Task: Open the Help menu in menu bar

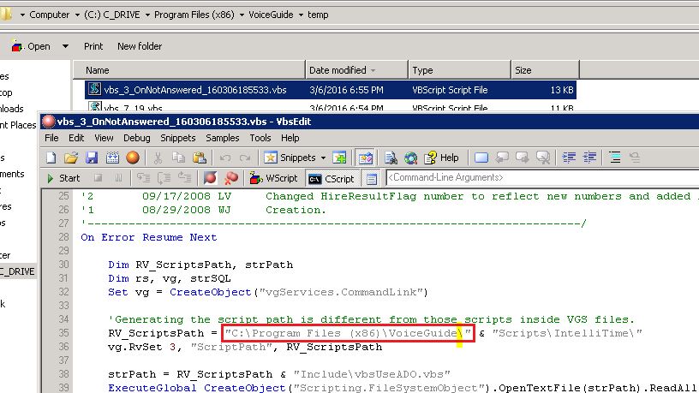Action: click(290, 138)
